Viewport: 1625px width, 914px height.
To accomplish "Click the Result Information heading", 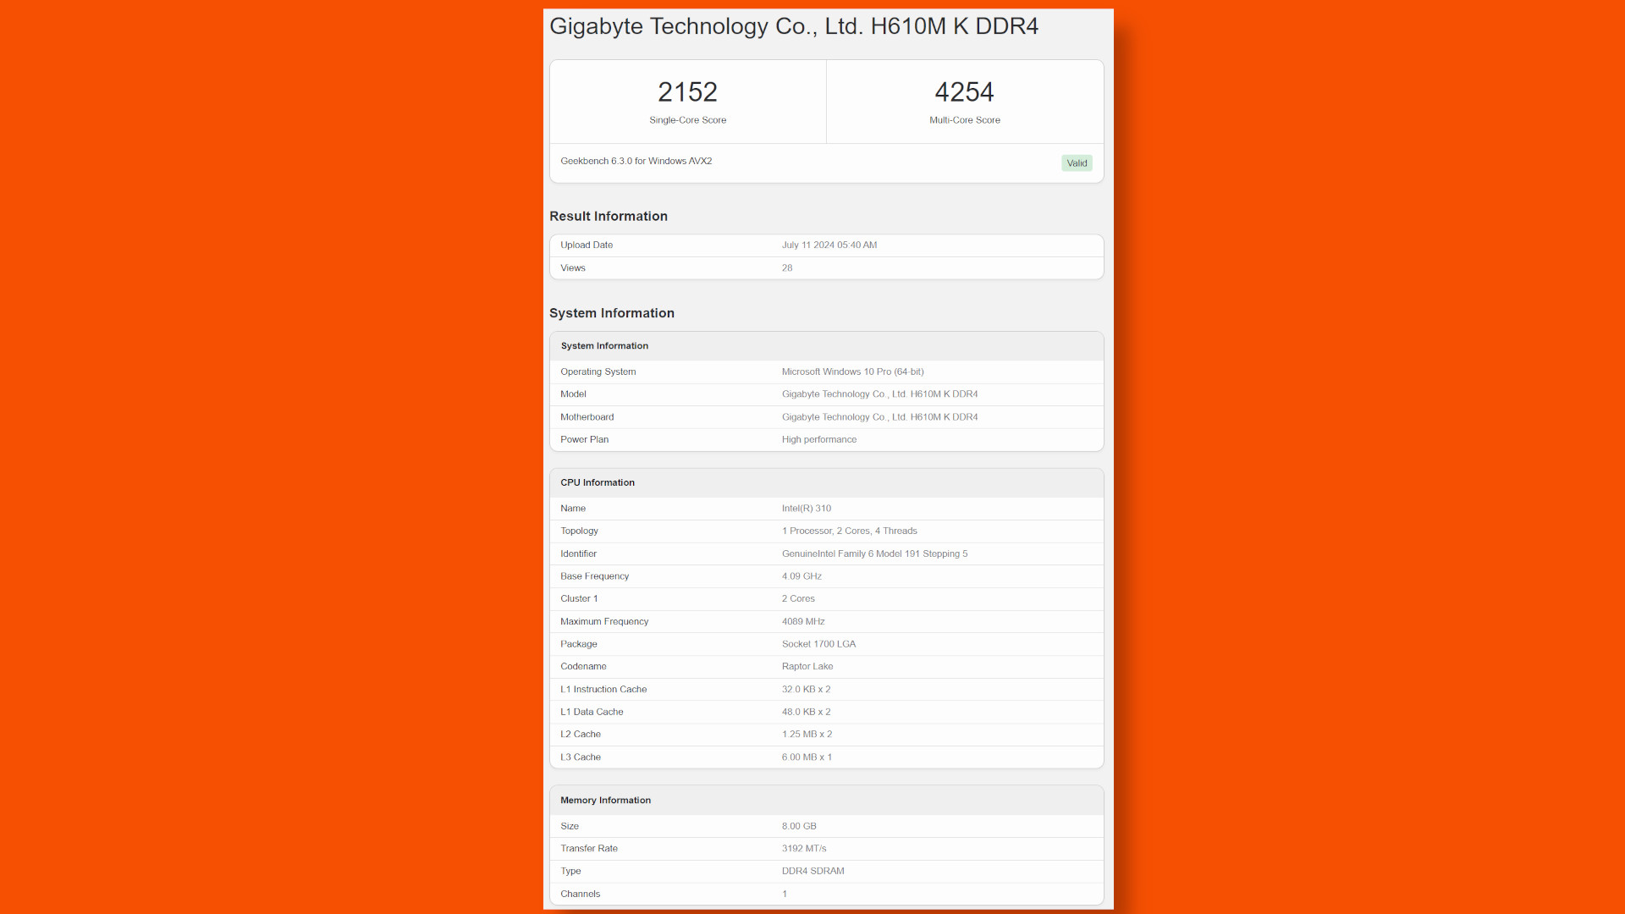I will (609, 217).
